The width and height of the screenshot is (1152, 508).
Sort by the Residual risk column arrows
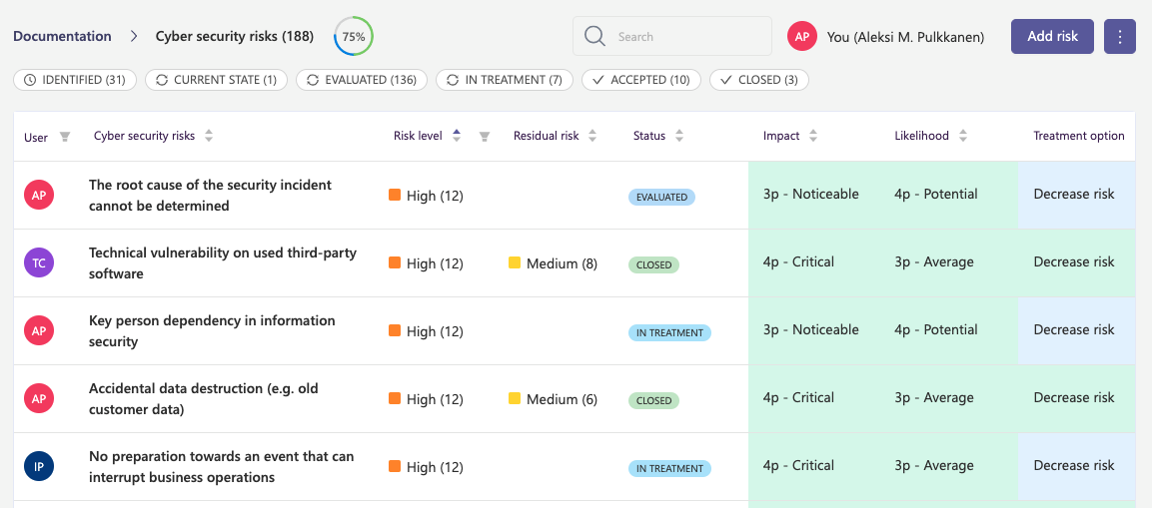[592, 136]
